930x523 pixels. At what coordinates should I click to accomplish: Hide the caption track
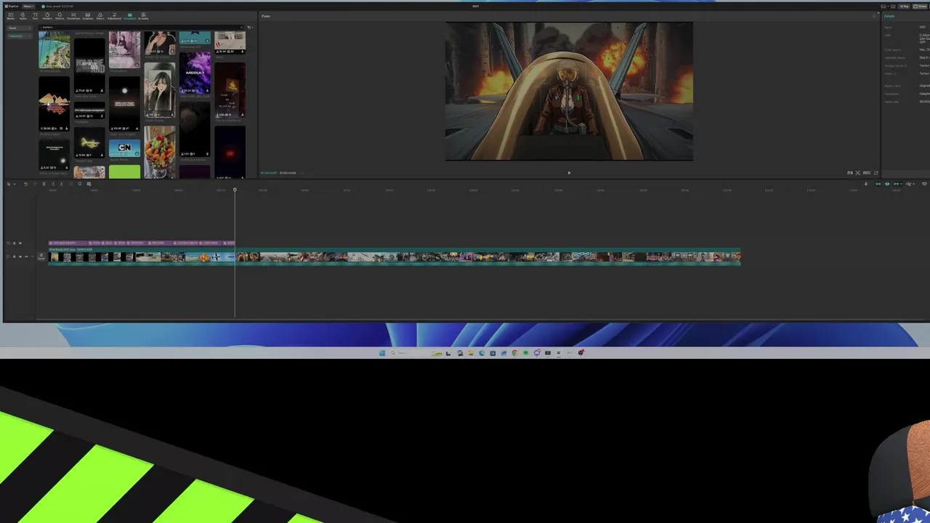tap(20, 243)
